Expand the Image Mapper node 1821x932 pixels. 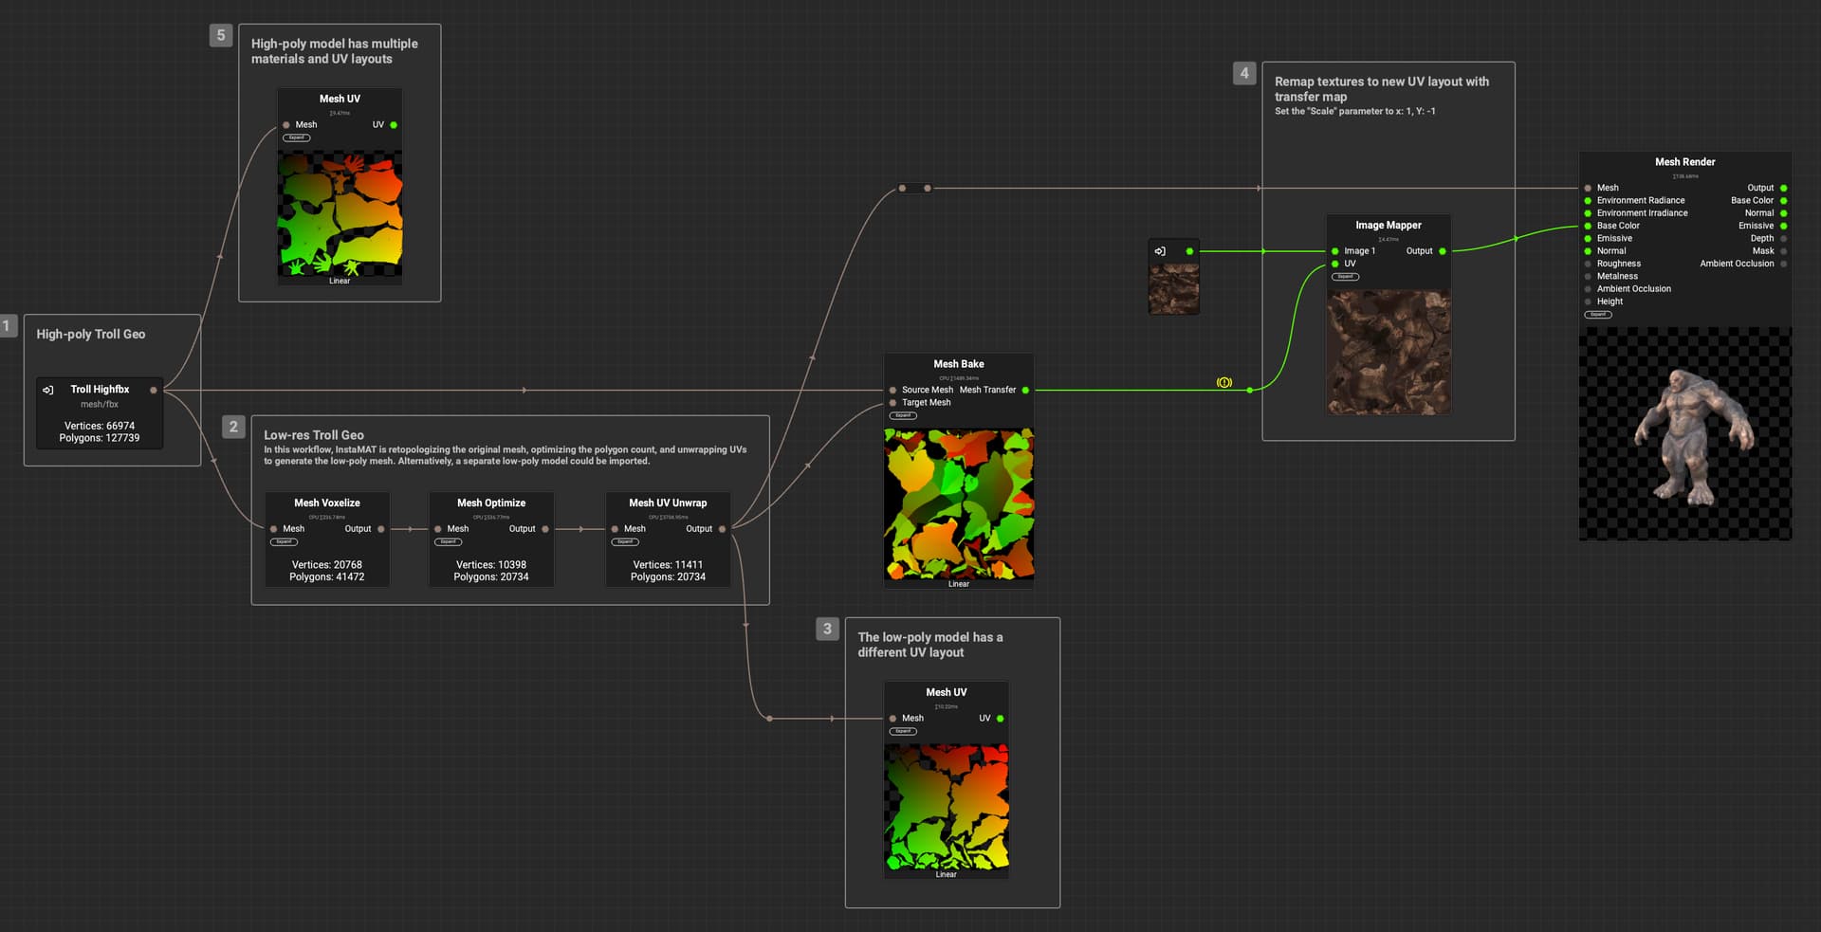(x=1345, y=277)
